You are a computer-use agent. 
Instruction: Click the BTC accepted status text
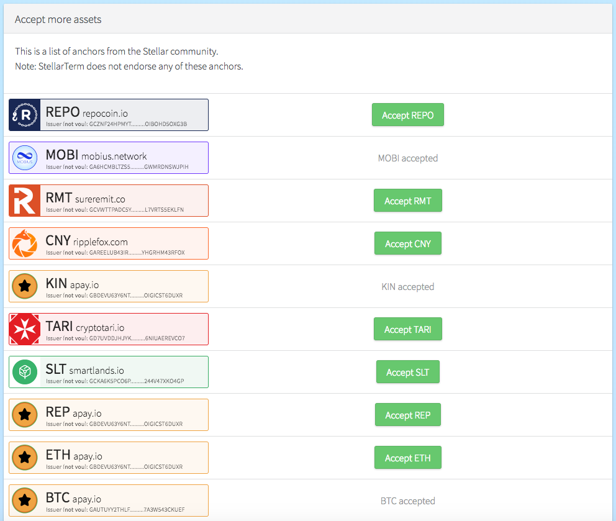(x=407, y=501)
